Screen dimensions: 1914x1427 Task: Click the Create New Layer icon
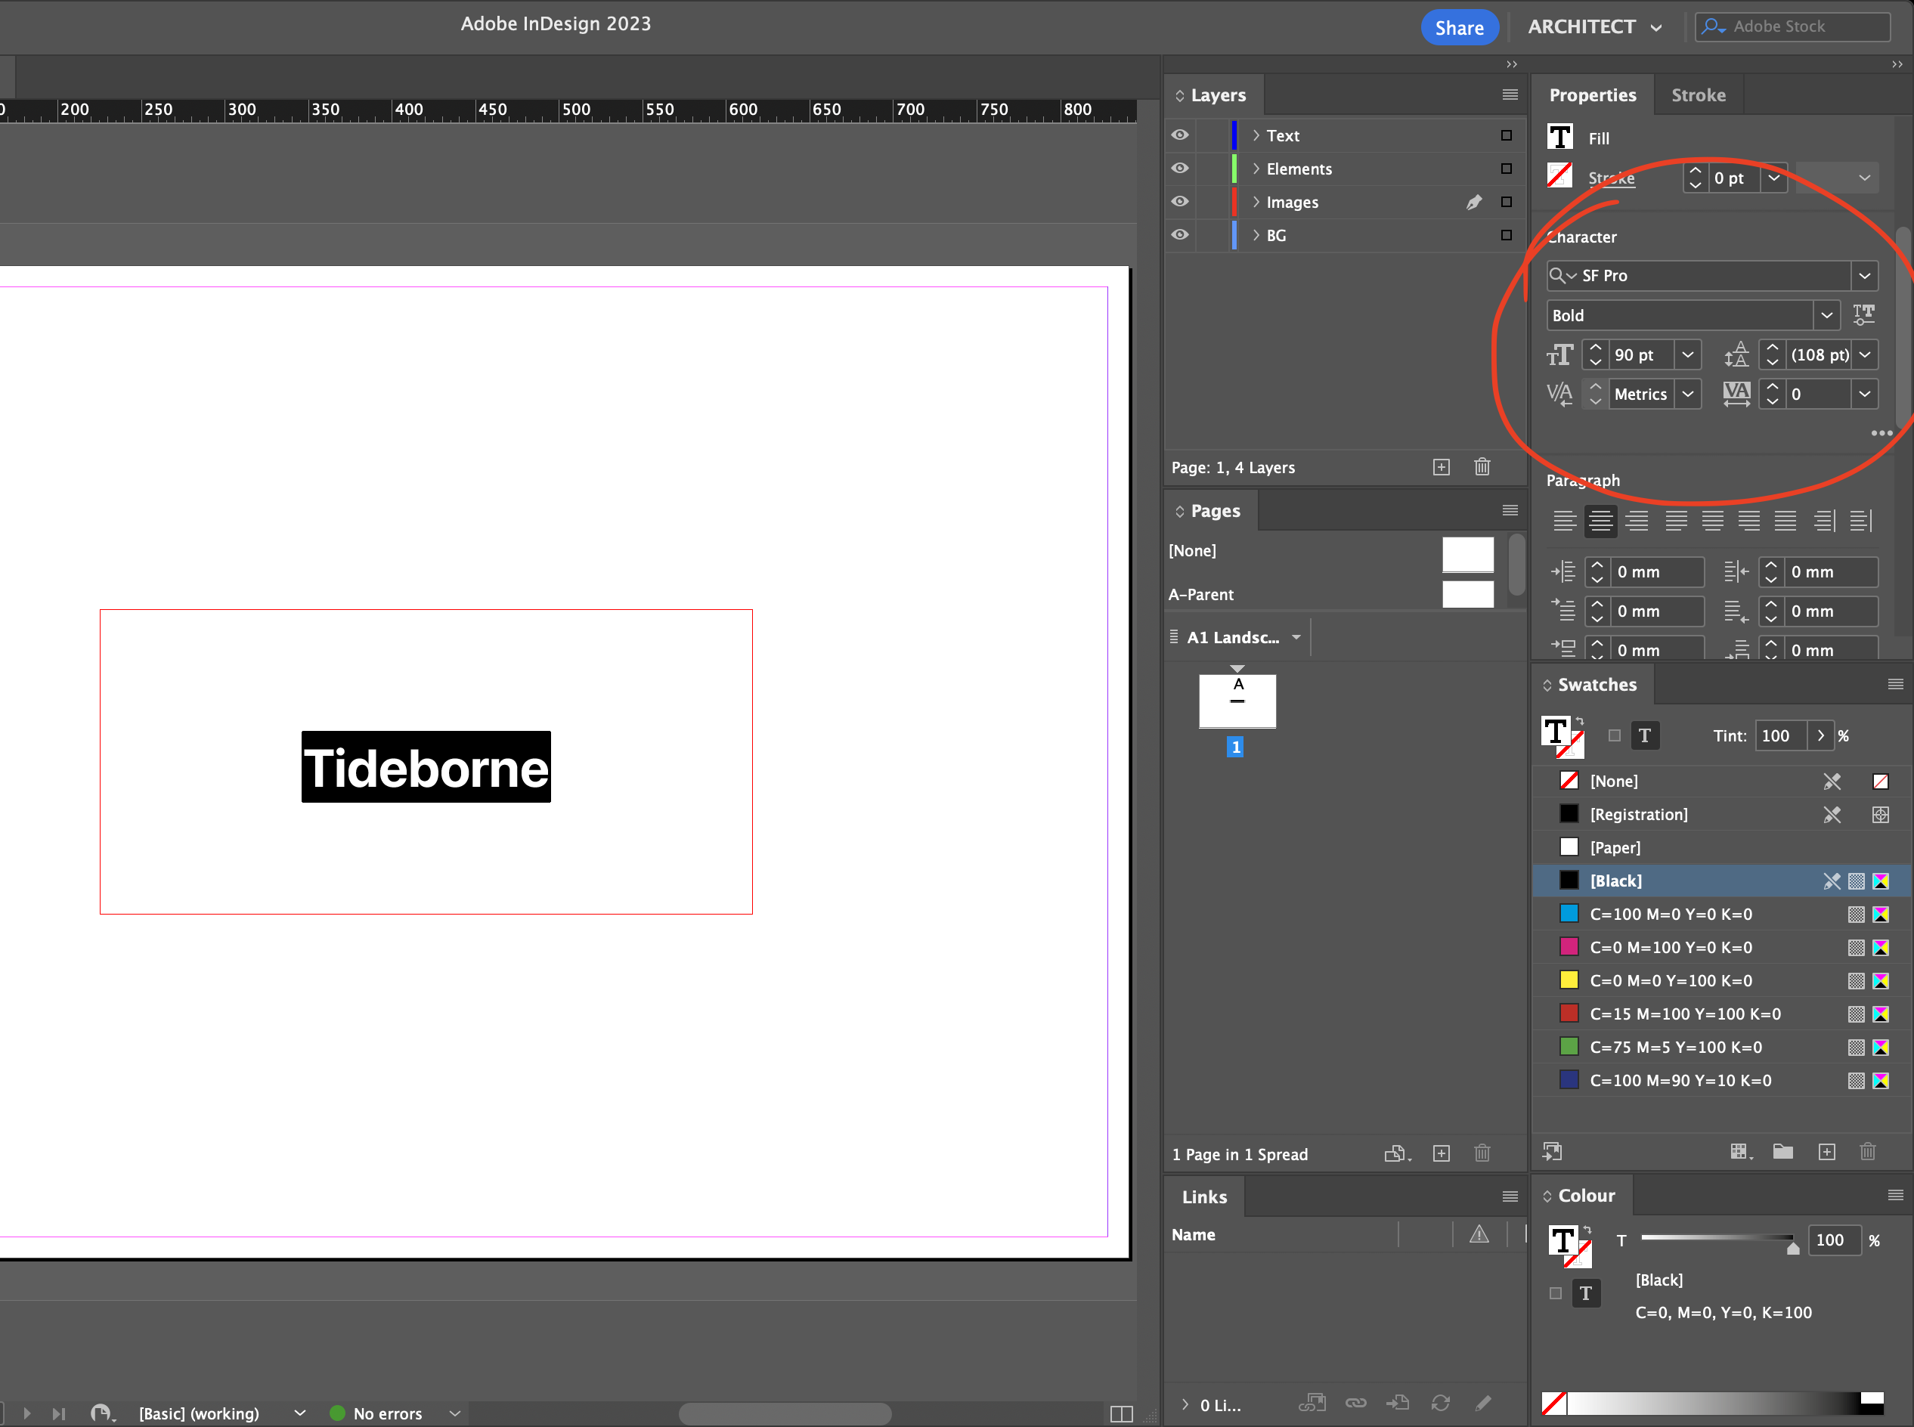pos(1441,467)
